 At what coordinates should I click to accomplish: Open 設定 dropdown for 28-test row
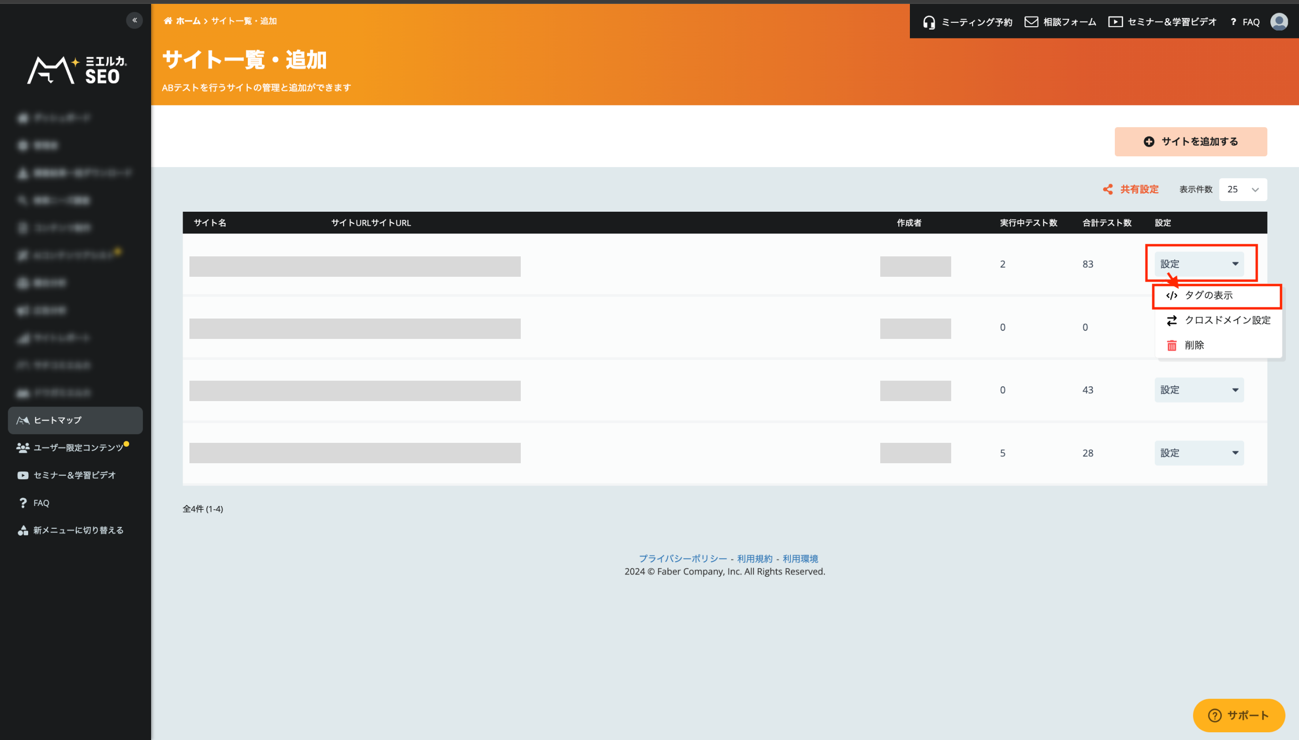[x=1198, y=453]
